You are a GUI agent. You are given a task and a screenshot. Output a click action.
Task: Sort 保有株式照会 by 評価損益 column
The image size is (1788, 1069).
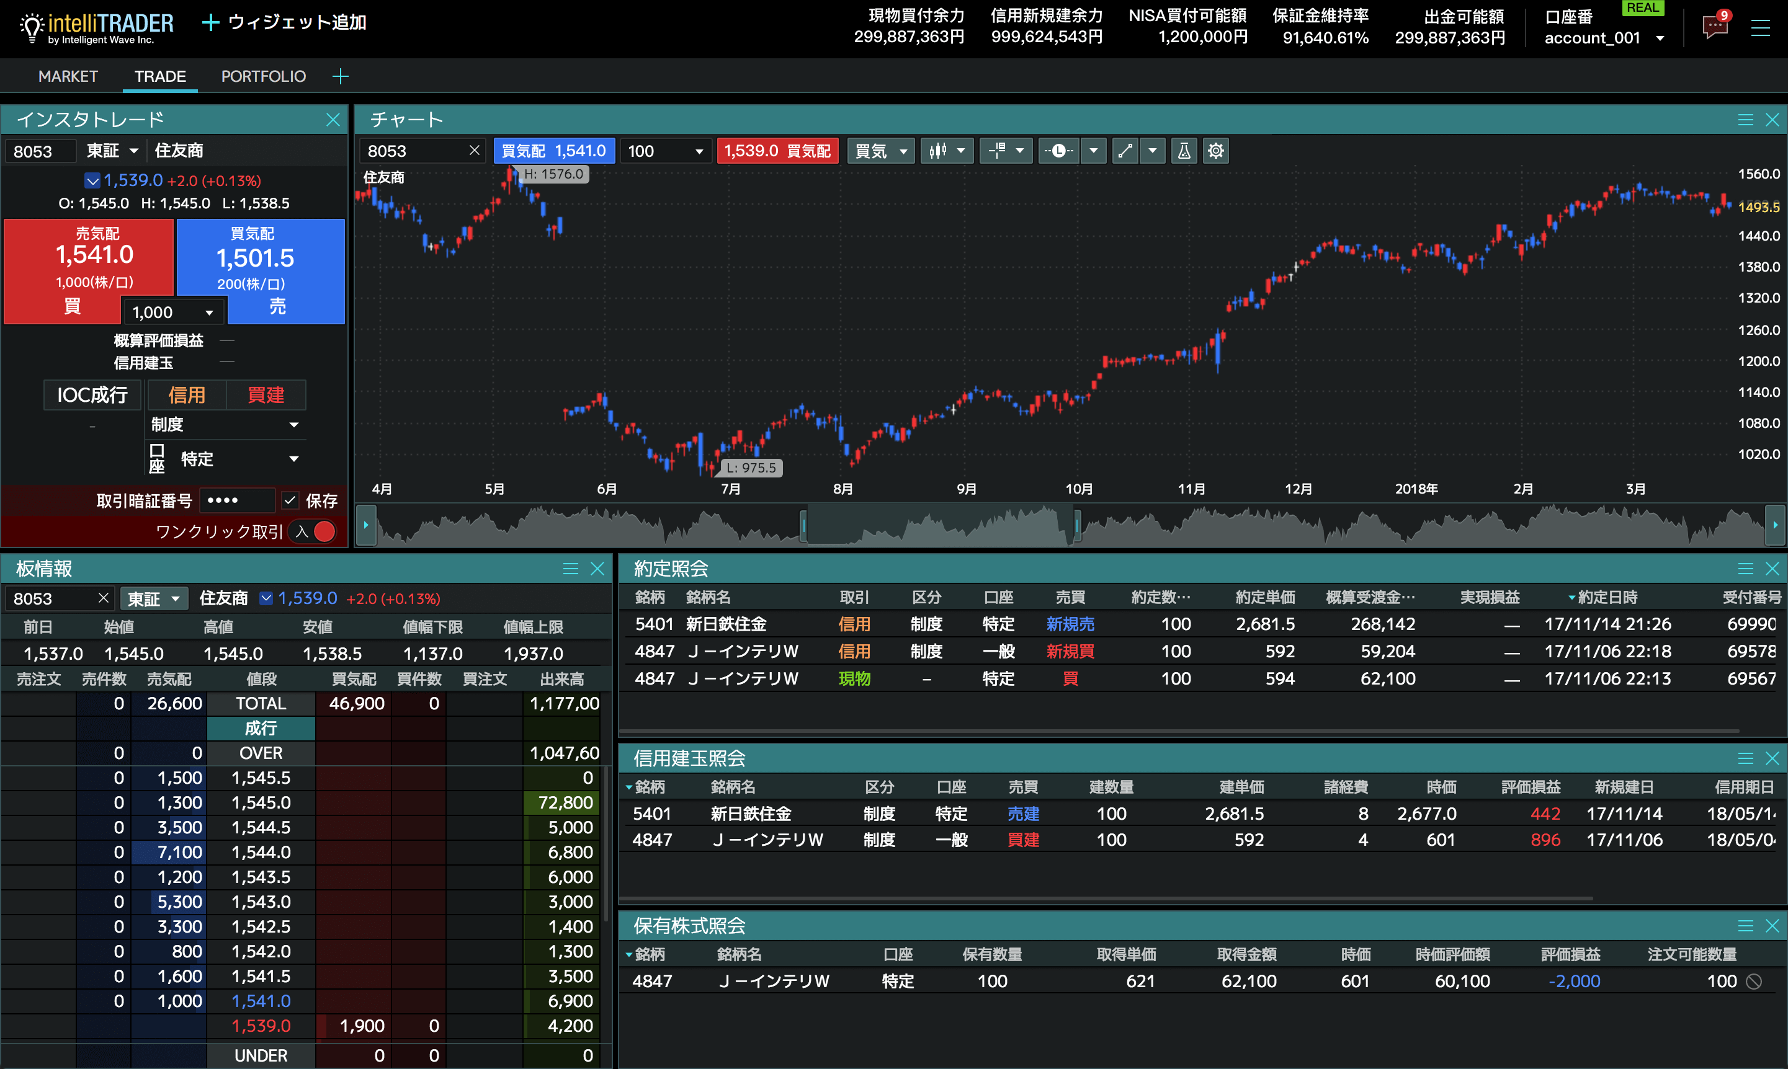click(x=1570, y=954)
